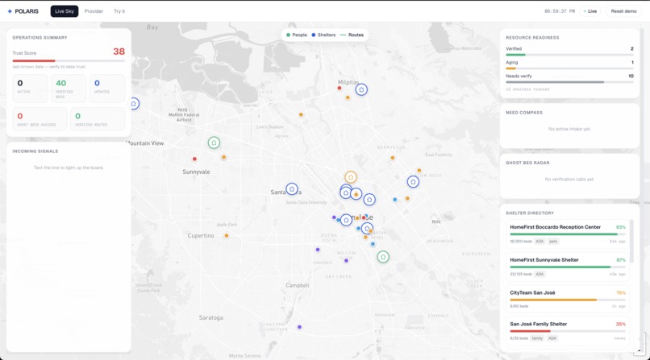The width and height of the screenshot is (650, 360).
Task: Click the red person dot near Sunnyvale
Action: (x=194, y=159)
